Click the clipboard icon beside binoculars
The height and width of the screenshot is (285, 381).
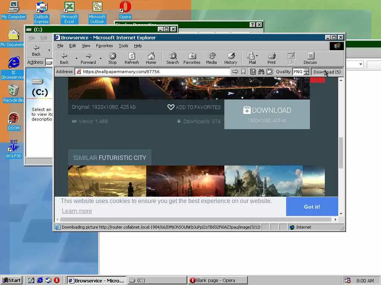[x=269, y=72]
